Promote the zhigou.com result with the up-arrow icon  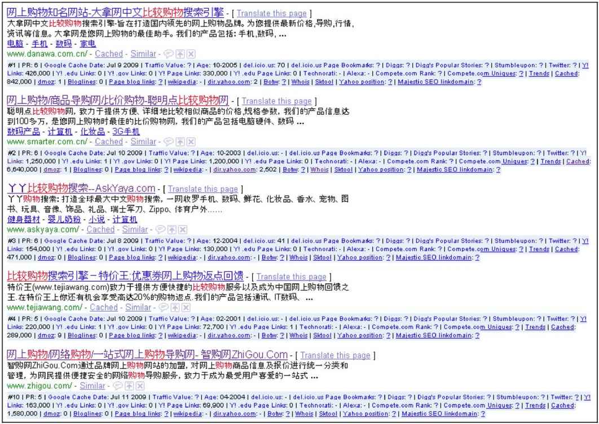click(x=130, y=386)
